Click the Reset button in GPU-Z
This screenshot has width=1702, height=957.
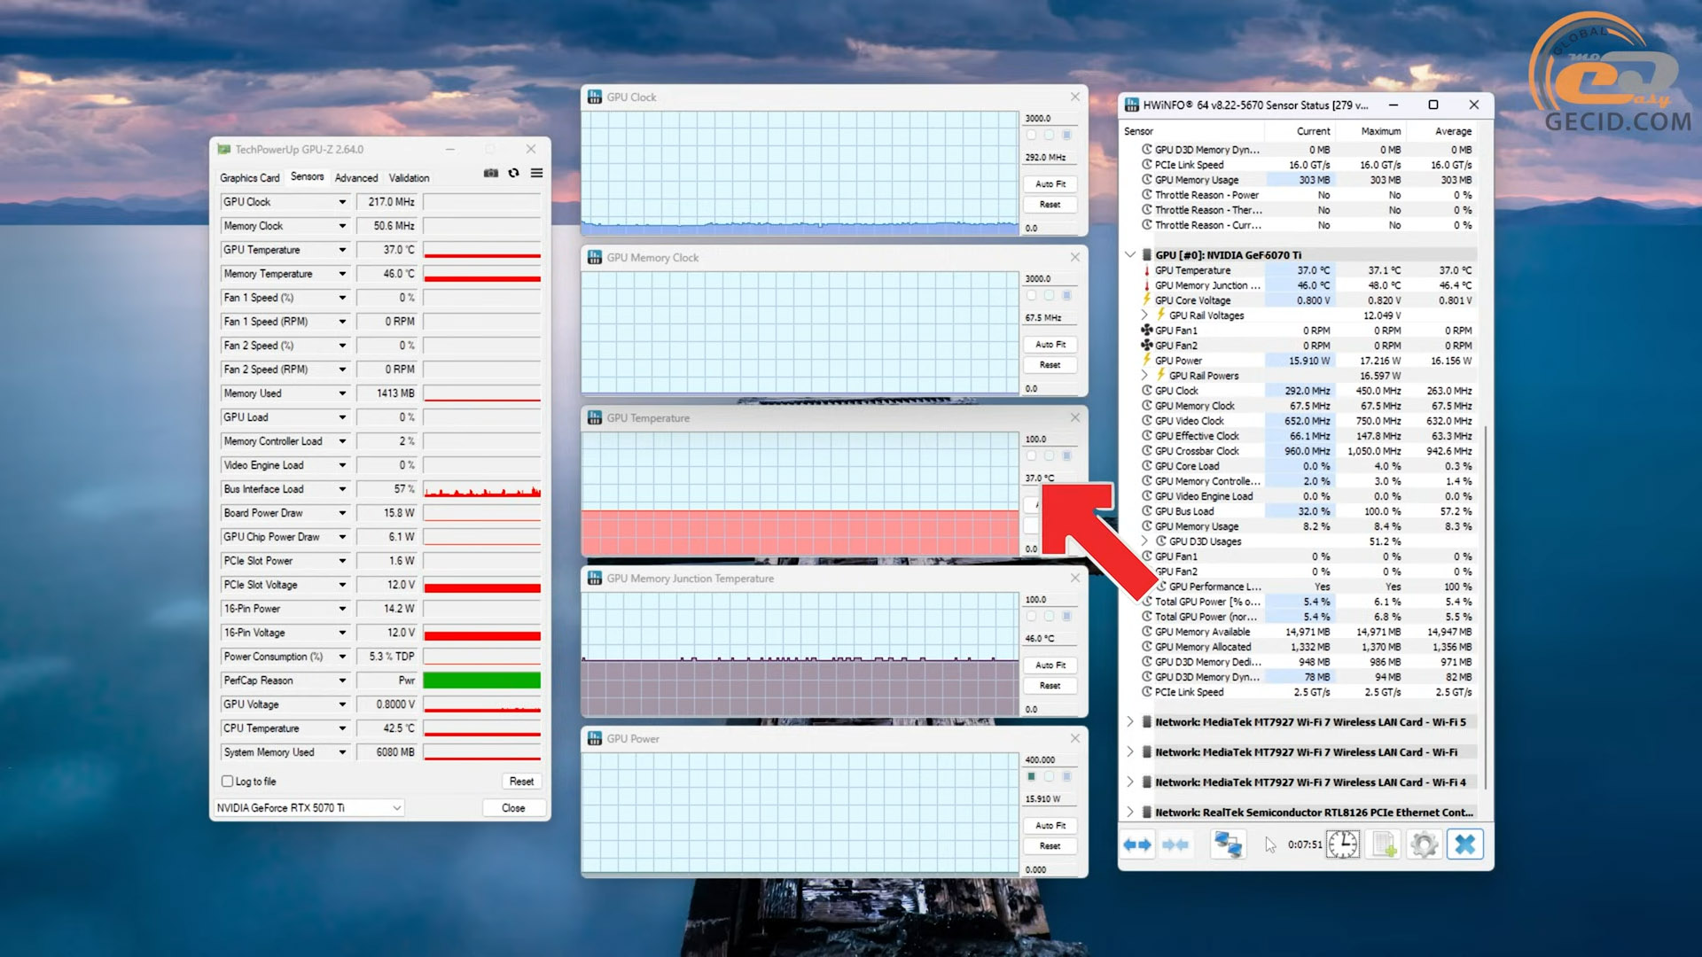click(521, 782)
